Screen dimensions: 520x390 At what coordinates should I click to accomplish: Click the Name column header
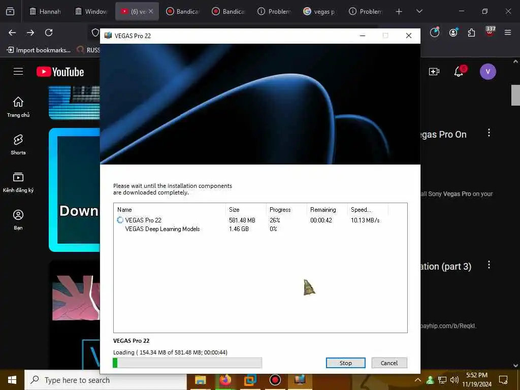(x=170, y=210)
